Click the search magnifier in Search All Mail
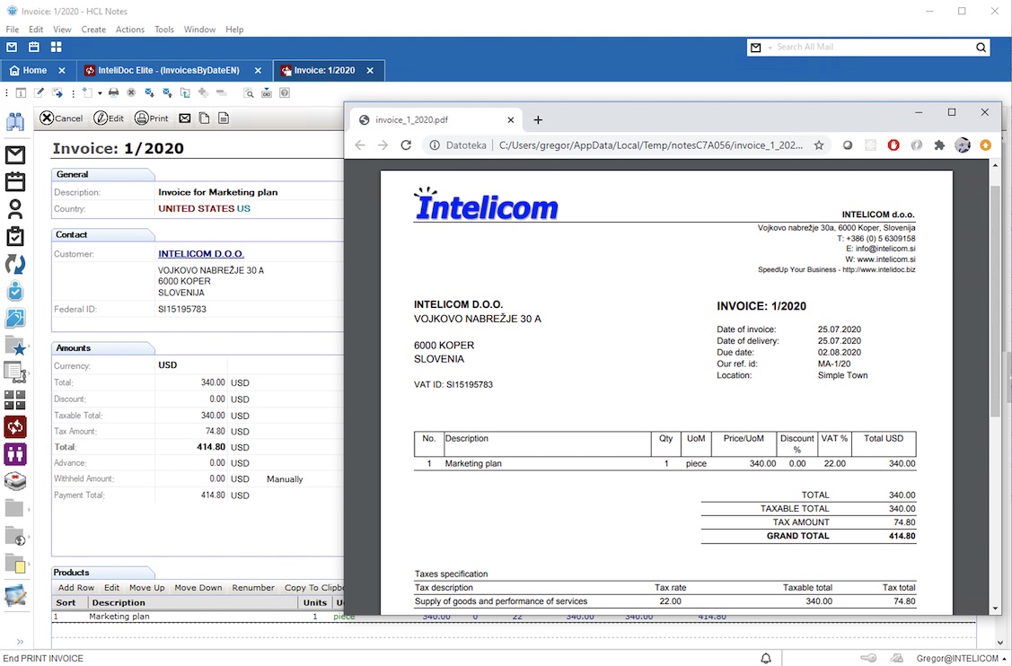1012x666 pixels. pos(981,47)
